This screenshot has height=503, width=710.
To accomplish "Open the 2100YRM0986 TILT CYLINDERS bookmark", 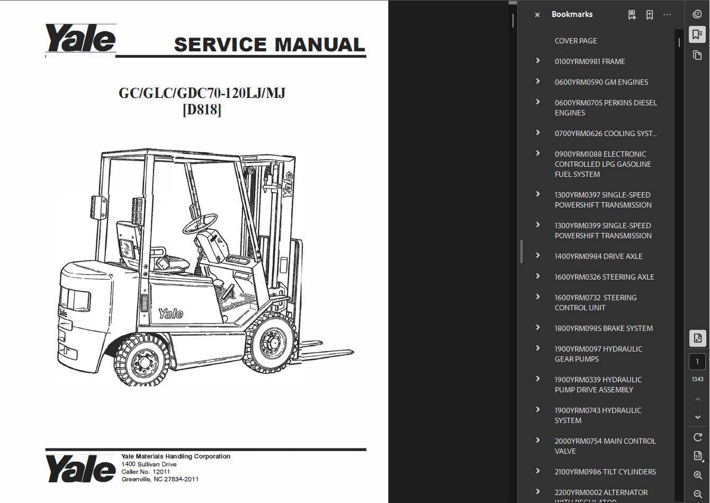I will 605,472.
